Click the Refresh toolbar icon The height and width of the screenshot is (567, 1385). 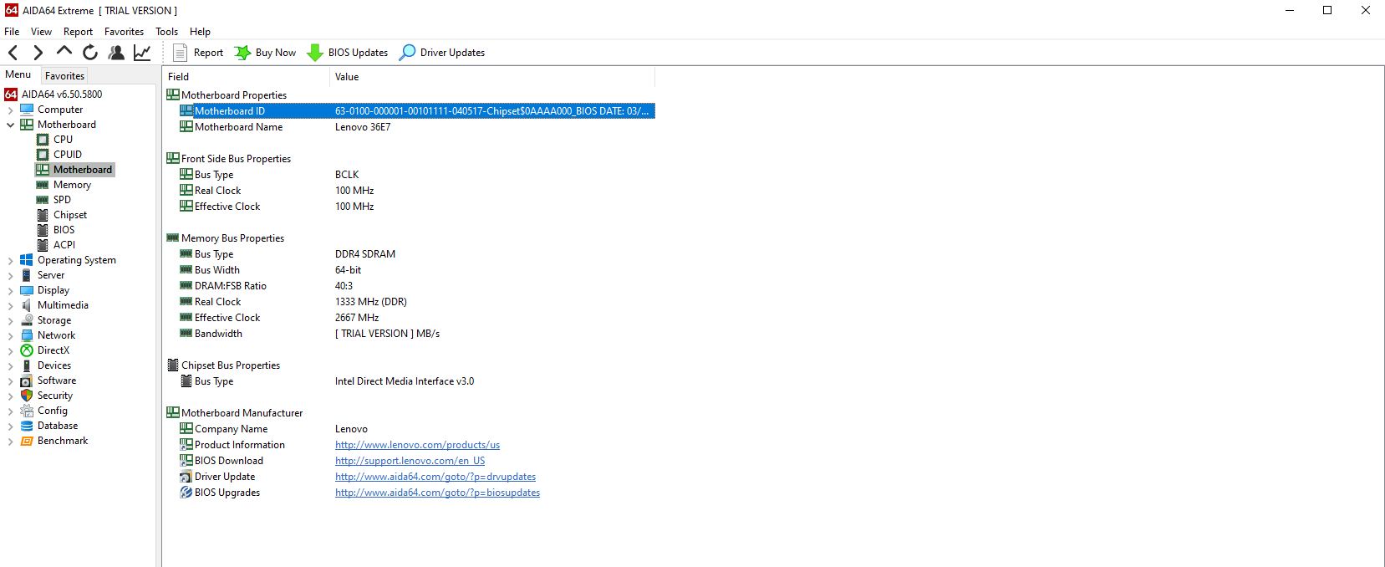(x=90, y=53)
